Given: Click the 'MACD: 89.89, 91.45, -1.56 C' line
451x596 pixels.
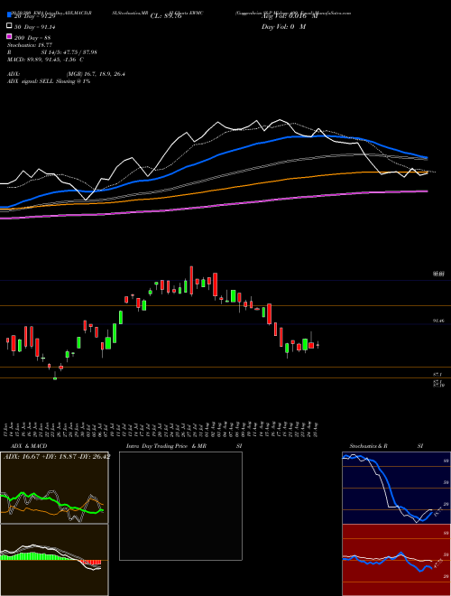Looking at the screenshot, I should 46,60.
